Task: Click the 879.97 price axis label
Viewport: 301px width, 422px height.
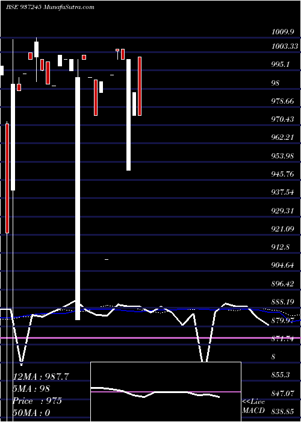Action: (x=283, y=321)
